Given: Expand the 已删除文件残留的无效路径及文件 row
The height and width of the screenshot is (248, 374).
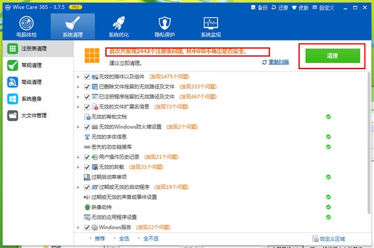Looking at the screenshot, I should click(x=79, y=87).
